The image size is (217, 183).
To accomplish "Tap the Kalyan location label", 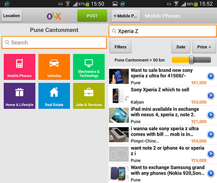I will [x=137, y=102].
